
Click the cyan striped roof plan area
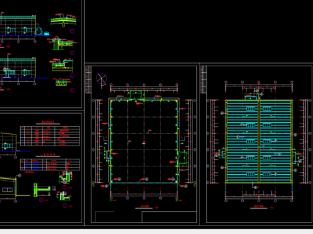click(259, 142)
